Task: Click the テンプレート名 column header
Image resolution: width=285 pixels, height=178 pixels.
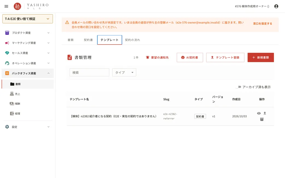Action: [79, 99]
